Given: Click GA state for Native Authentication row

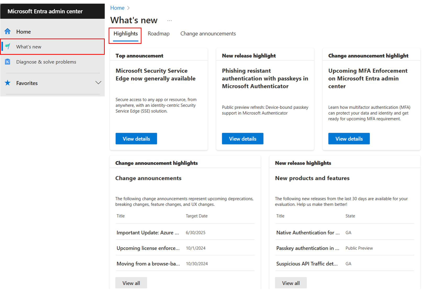Looking at the screenshot, I should (348, 233).
